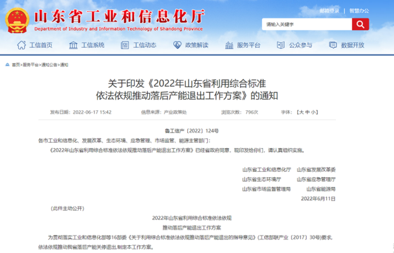Click the article headline 关于印发《2022年山东省利用综合标准

(x=187, y=83)
